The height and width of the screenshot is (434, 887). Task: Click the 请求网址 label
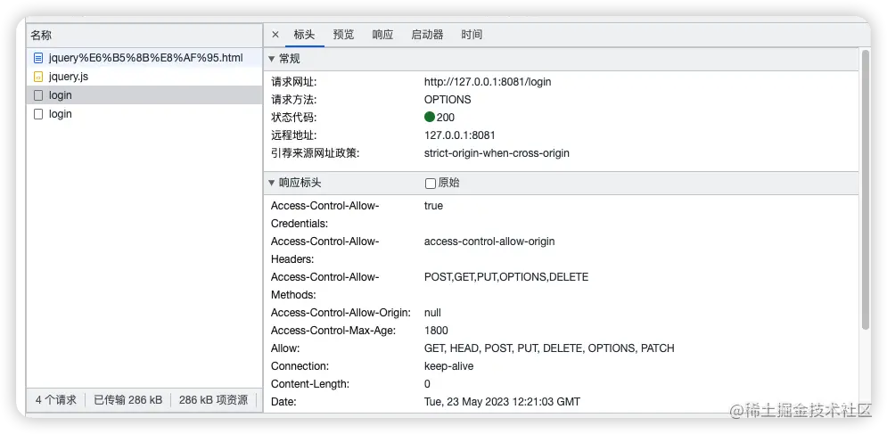[x=293, y=82]
